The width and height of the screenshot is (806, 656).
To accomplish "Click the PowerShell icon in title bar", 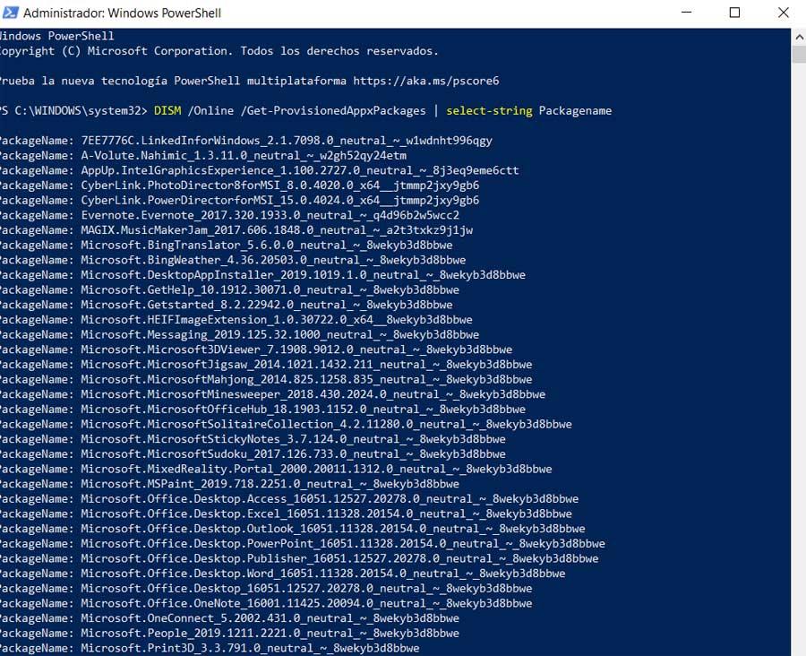I will tap(10, 13).
